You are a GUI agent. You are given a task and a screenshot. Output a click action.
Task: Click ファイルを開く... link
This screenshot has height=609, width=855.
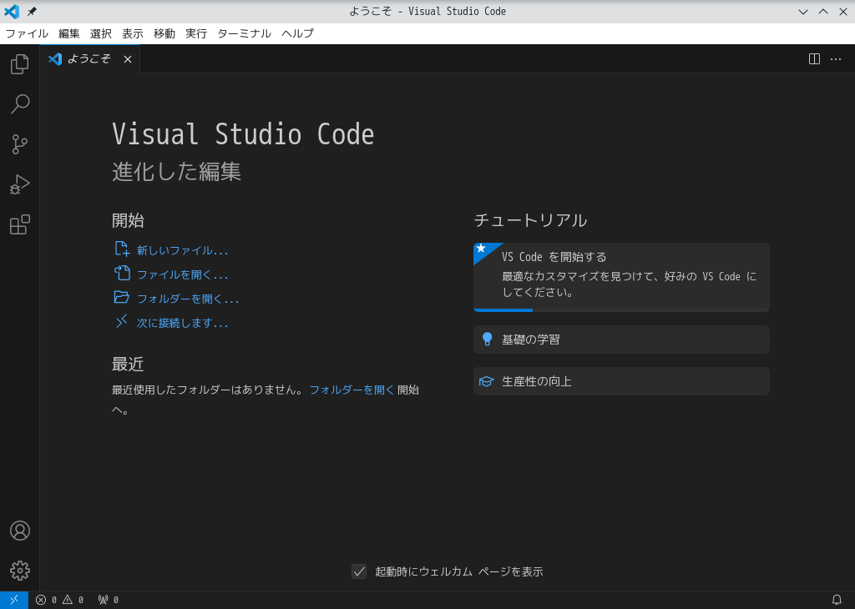click(x=182, y=274)
